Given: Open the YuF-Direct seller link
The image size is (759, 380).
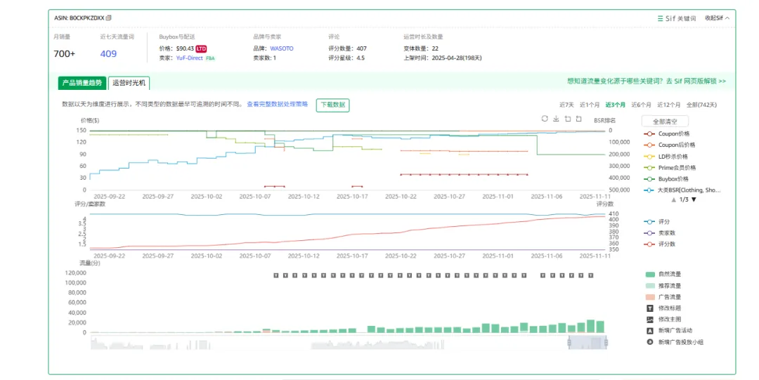Looking at the screenshot, I should click(189, 58).
